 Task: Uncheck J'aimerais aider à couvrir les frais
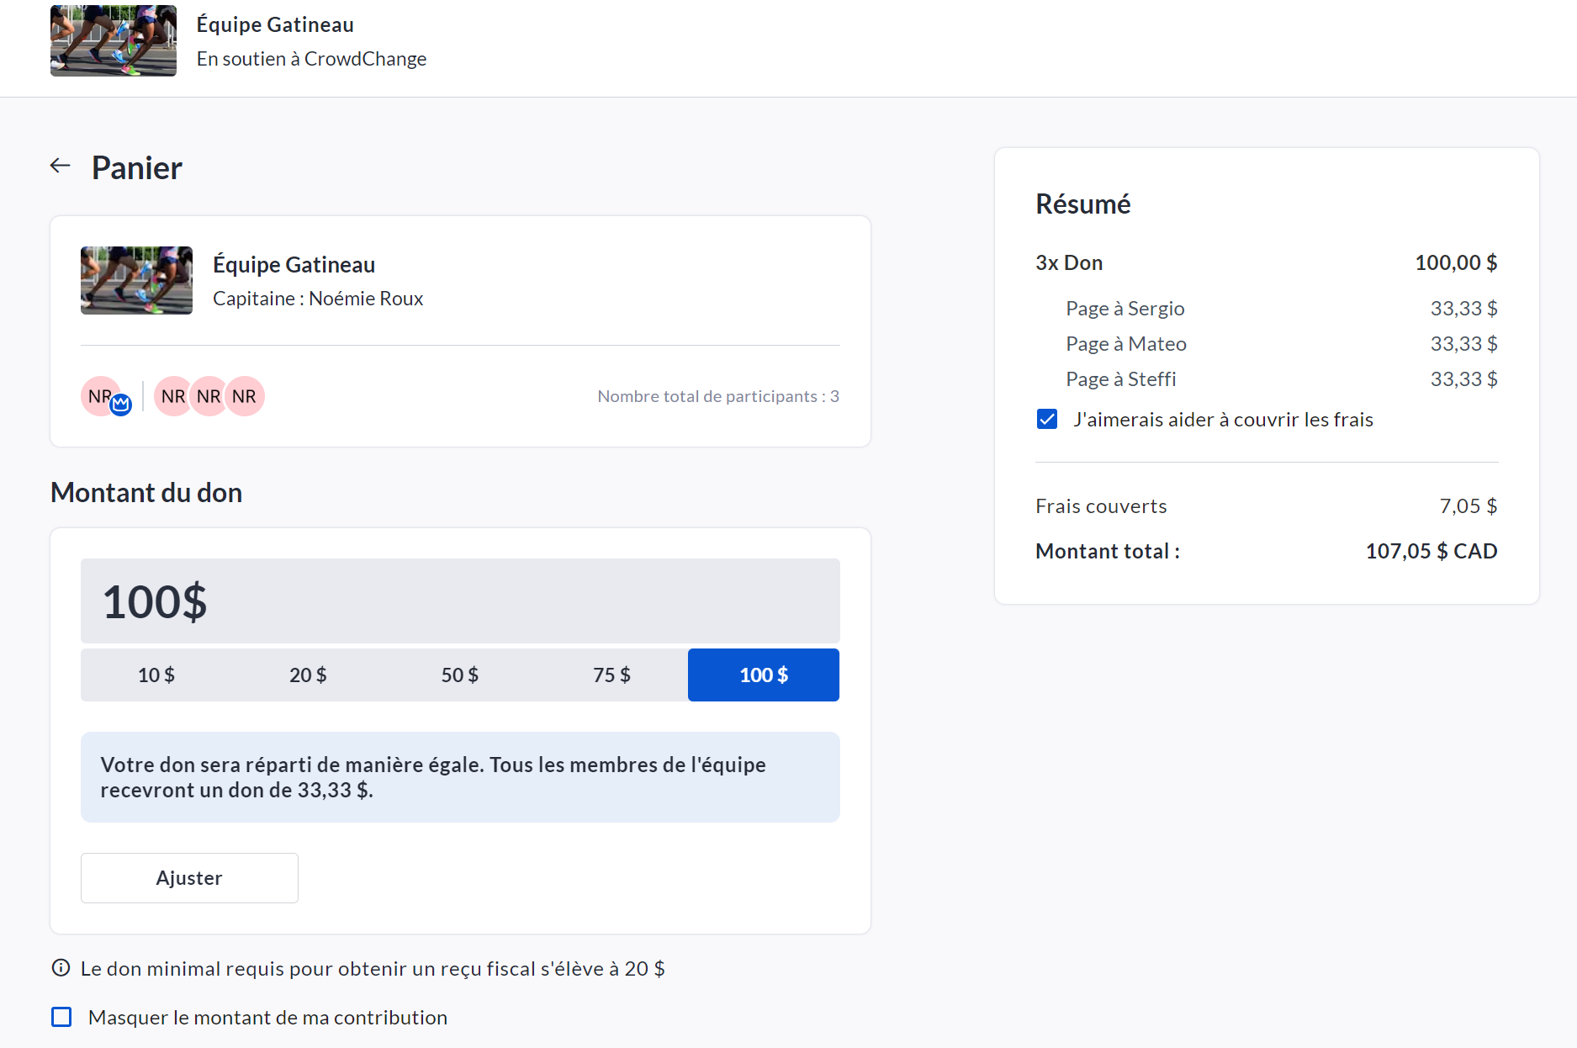[x=1047, y=419]
